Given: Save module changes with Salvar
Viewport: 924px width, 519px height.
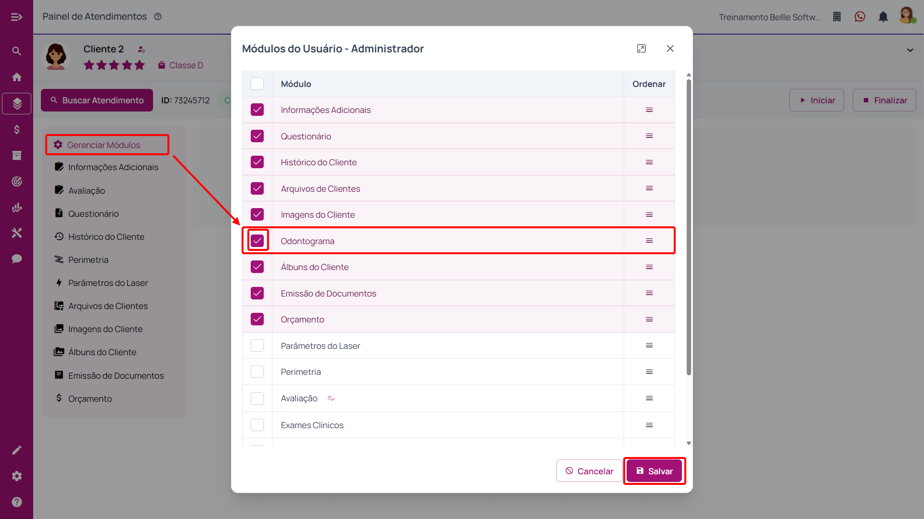Looking at the screenshot, I should point(654,471).
